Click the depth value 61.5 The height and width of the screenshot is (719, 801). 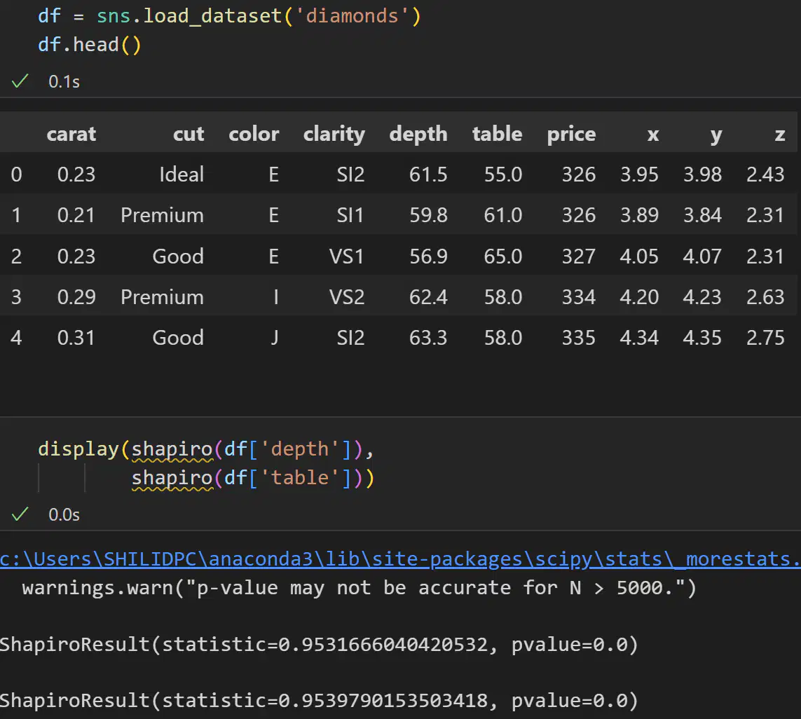point(428,174)
